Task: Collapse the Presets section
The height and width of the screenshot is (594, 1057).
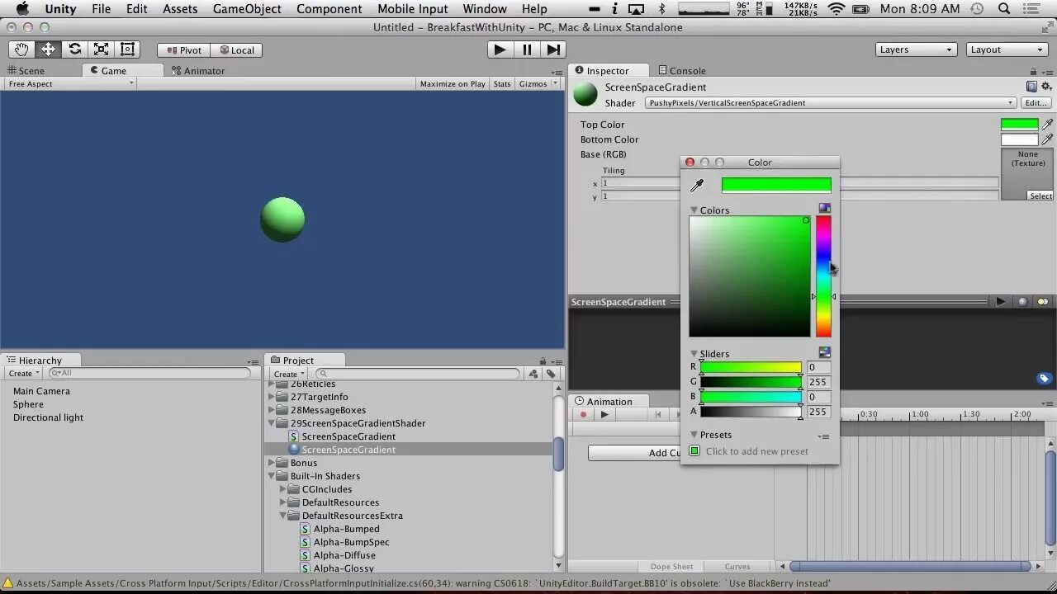Action: (x=694, y=435)
